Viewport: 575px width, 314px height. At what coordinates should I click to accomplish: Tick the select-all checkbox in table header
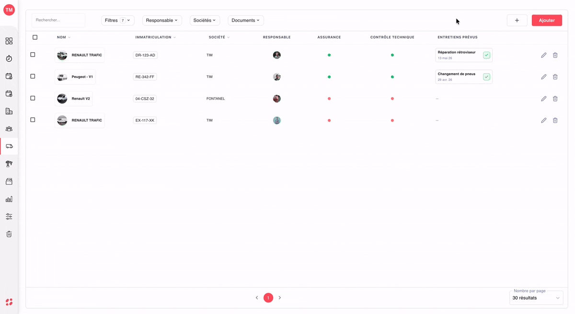click(35, 37)
